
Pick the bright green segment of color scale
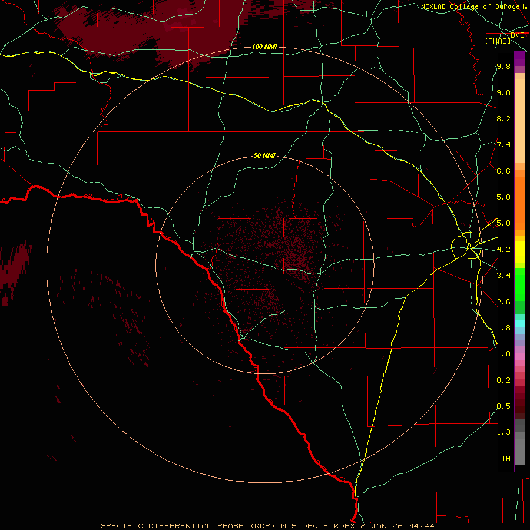coord(520,284)
